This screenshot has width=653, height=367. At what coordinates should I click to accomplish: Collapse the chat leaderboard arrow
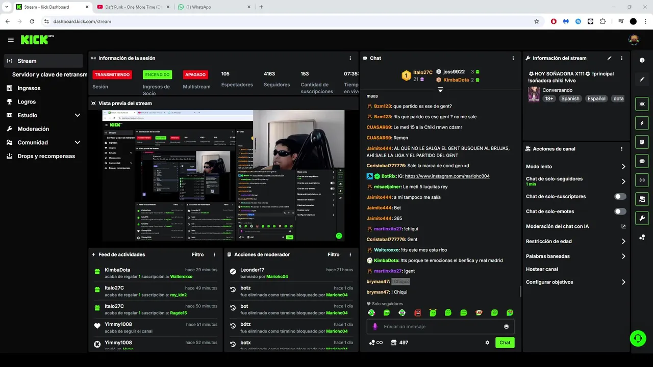[440, 90]
